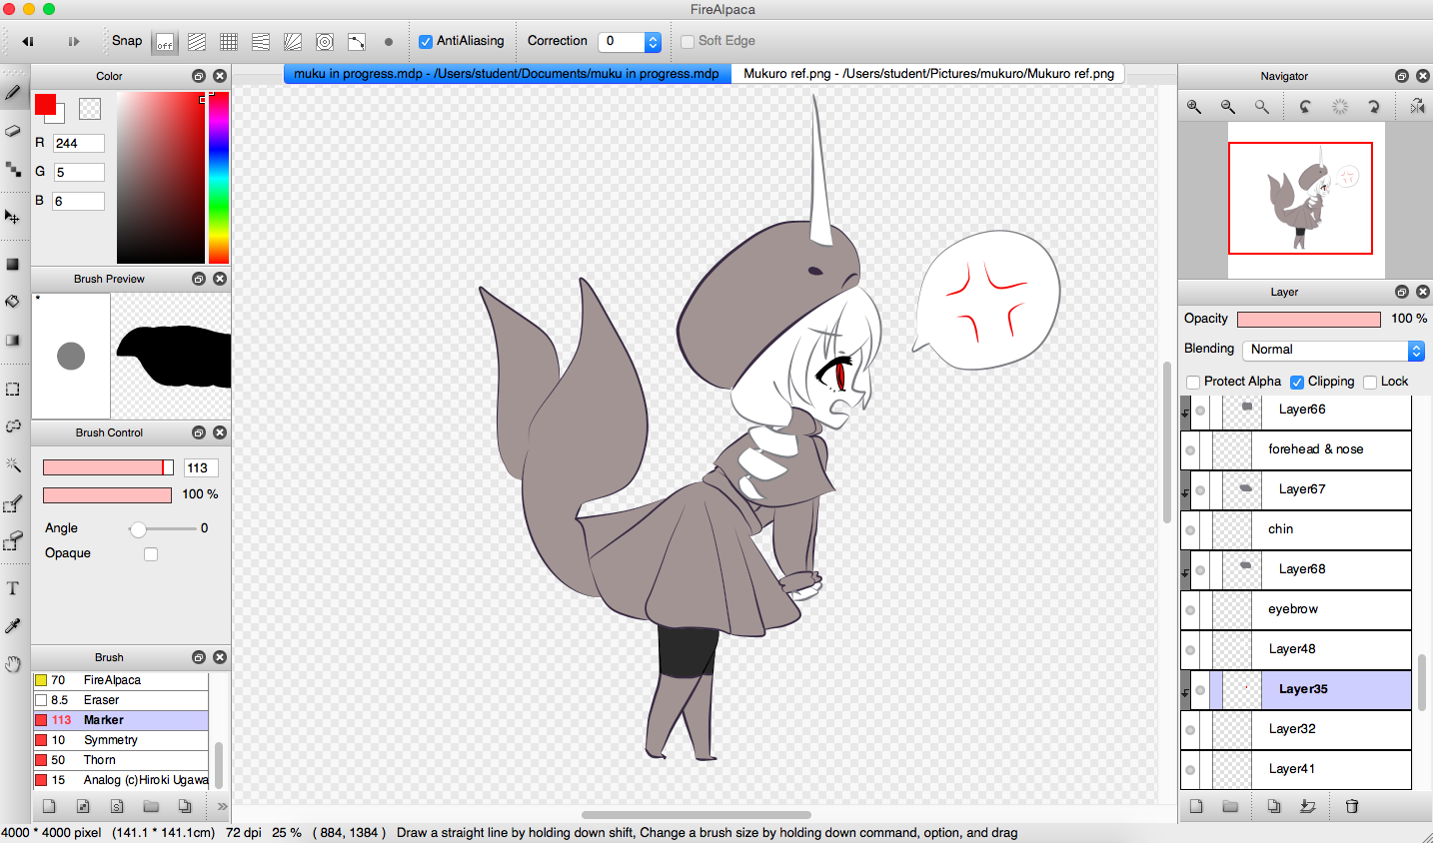Image resolution: width=1433 pixels, height=843 pixels.
Task: Turn snap off with the Off icon
Action: coord(165,42)
